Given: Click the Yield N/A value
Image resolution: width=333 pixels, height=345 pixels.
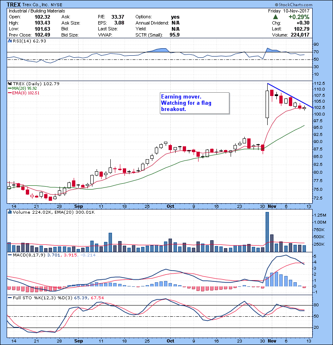Looking at the screenshot, I should pyautogui.click(x=175, y=29).
